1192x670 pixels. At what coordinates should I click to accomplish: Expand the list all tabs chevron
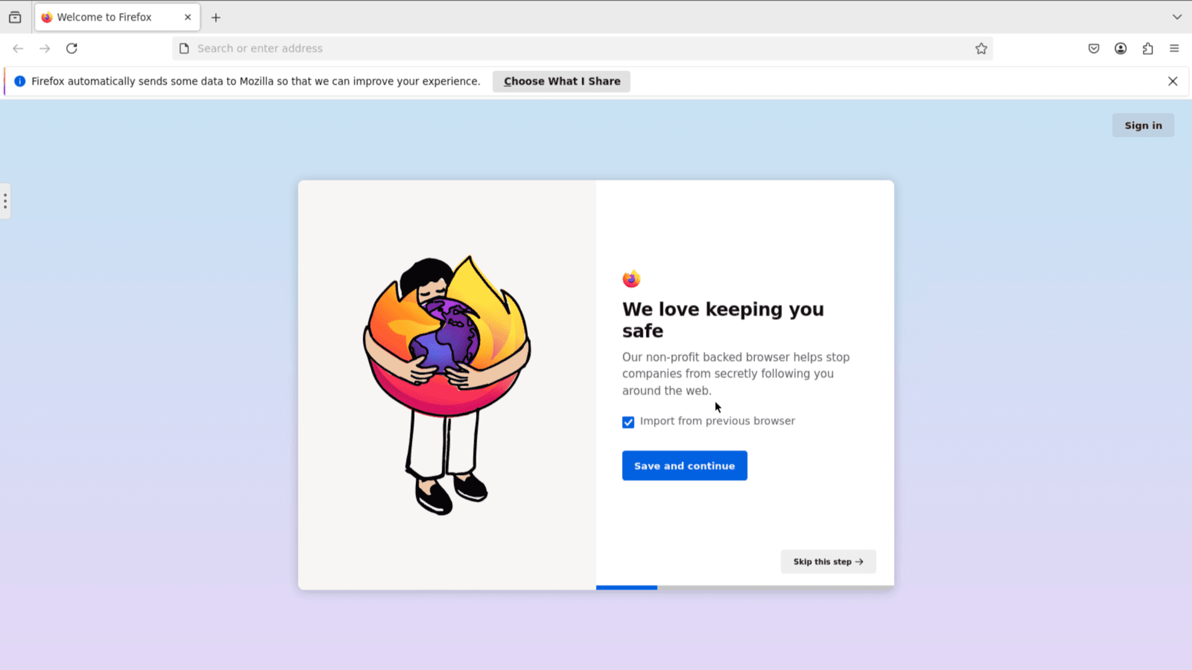point(1176,17)
